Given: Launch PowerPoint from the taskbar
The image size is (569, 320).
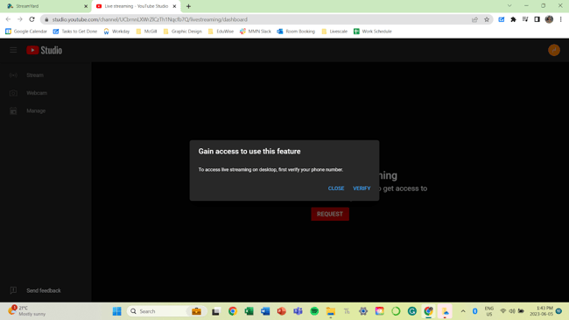Looking at the screenshot, I should tap(282, 311).
